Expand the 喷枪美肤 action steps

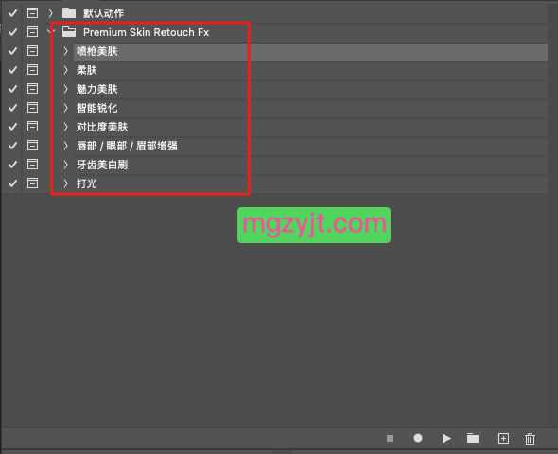(x=65, y=51)
